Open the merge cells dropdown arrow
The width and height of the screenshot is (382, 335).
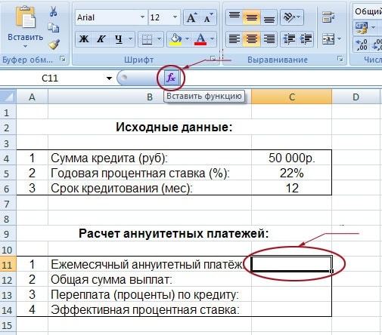(x=340, y=39)
